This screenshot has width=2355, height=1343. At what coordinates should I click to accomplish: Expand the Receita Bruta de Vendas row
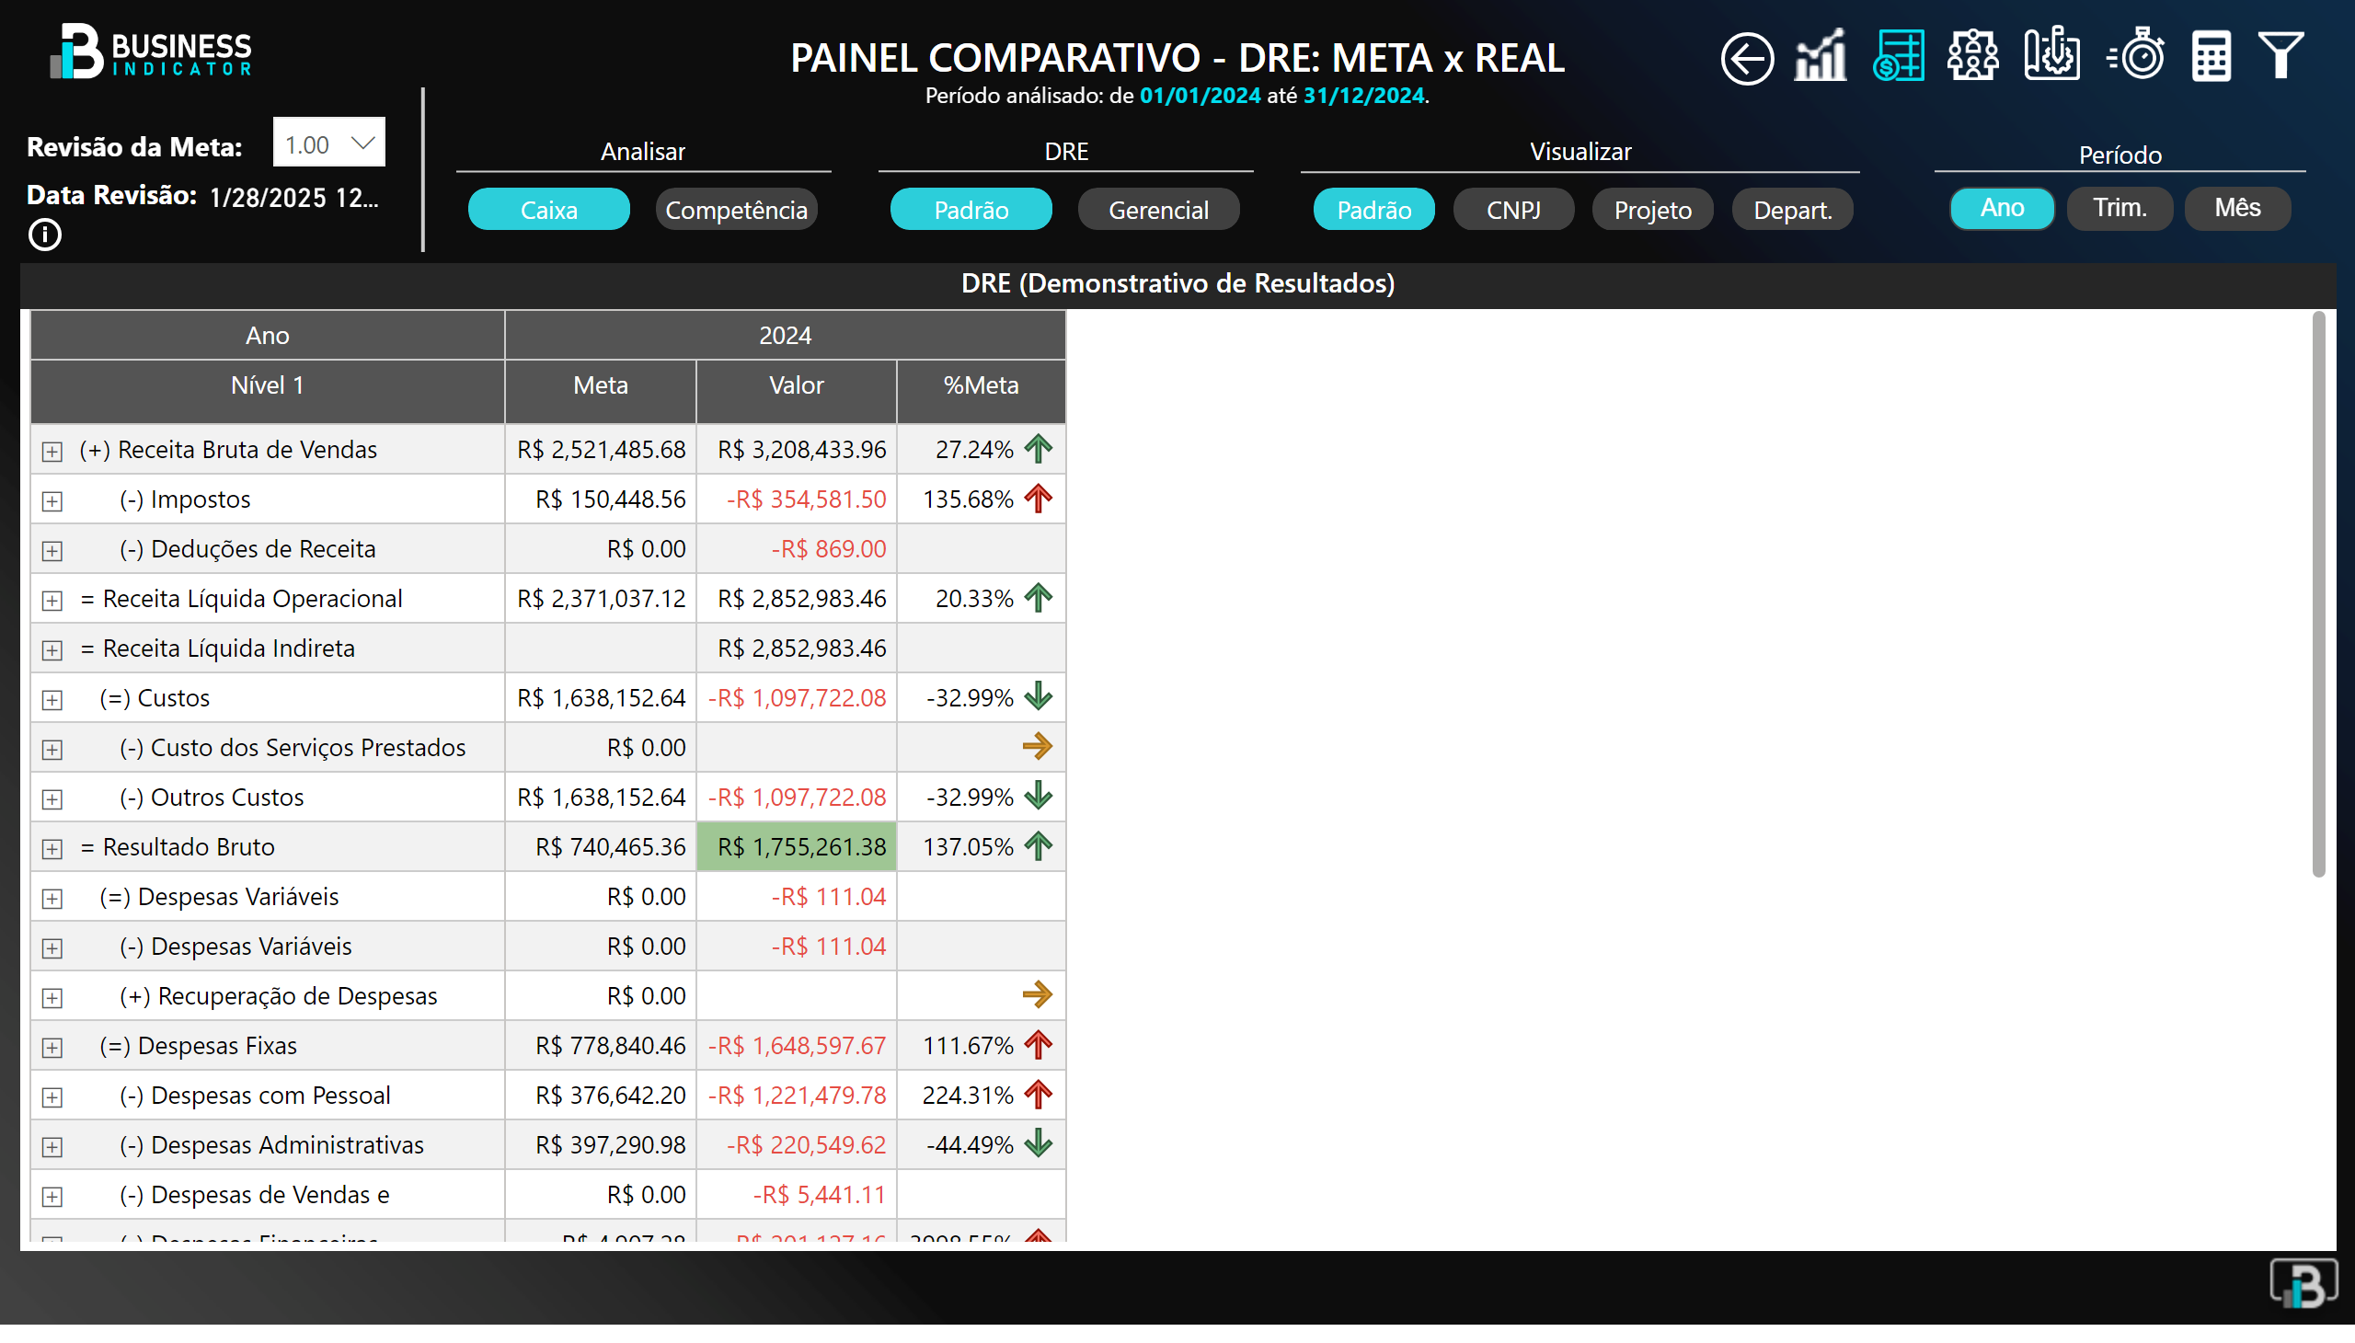coord(52,452)
